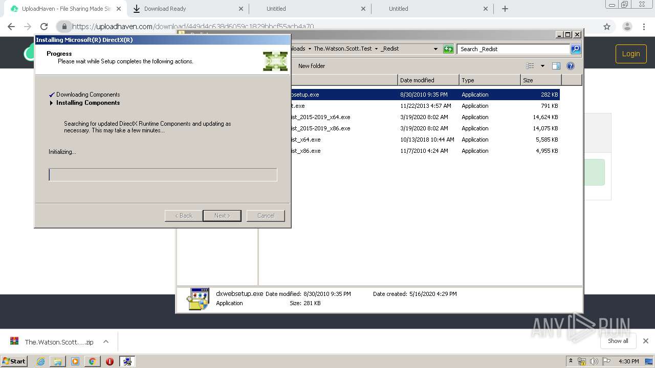655x368 pixels.
Task: Click in the Search _Redist field
Action: pyautogui.click(x=513, y=49)
